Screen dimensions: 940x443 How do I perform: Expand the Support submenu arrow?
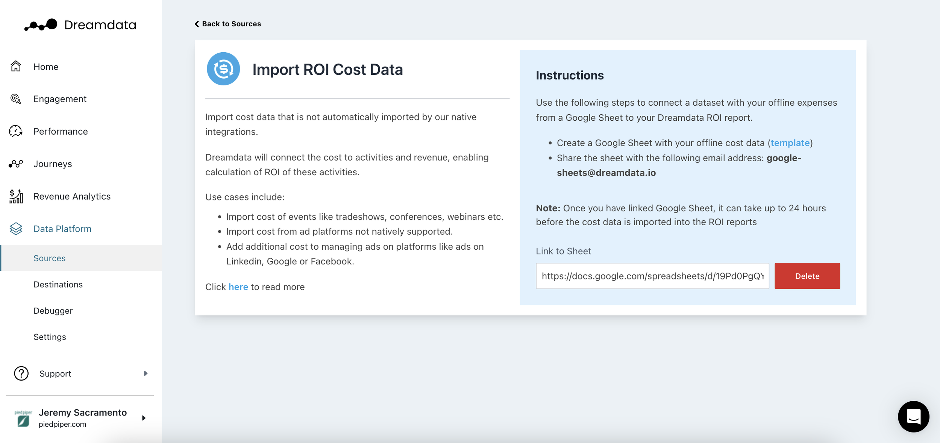pos(146,373)
